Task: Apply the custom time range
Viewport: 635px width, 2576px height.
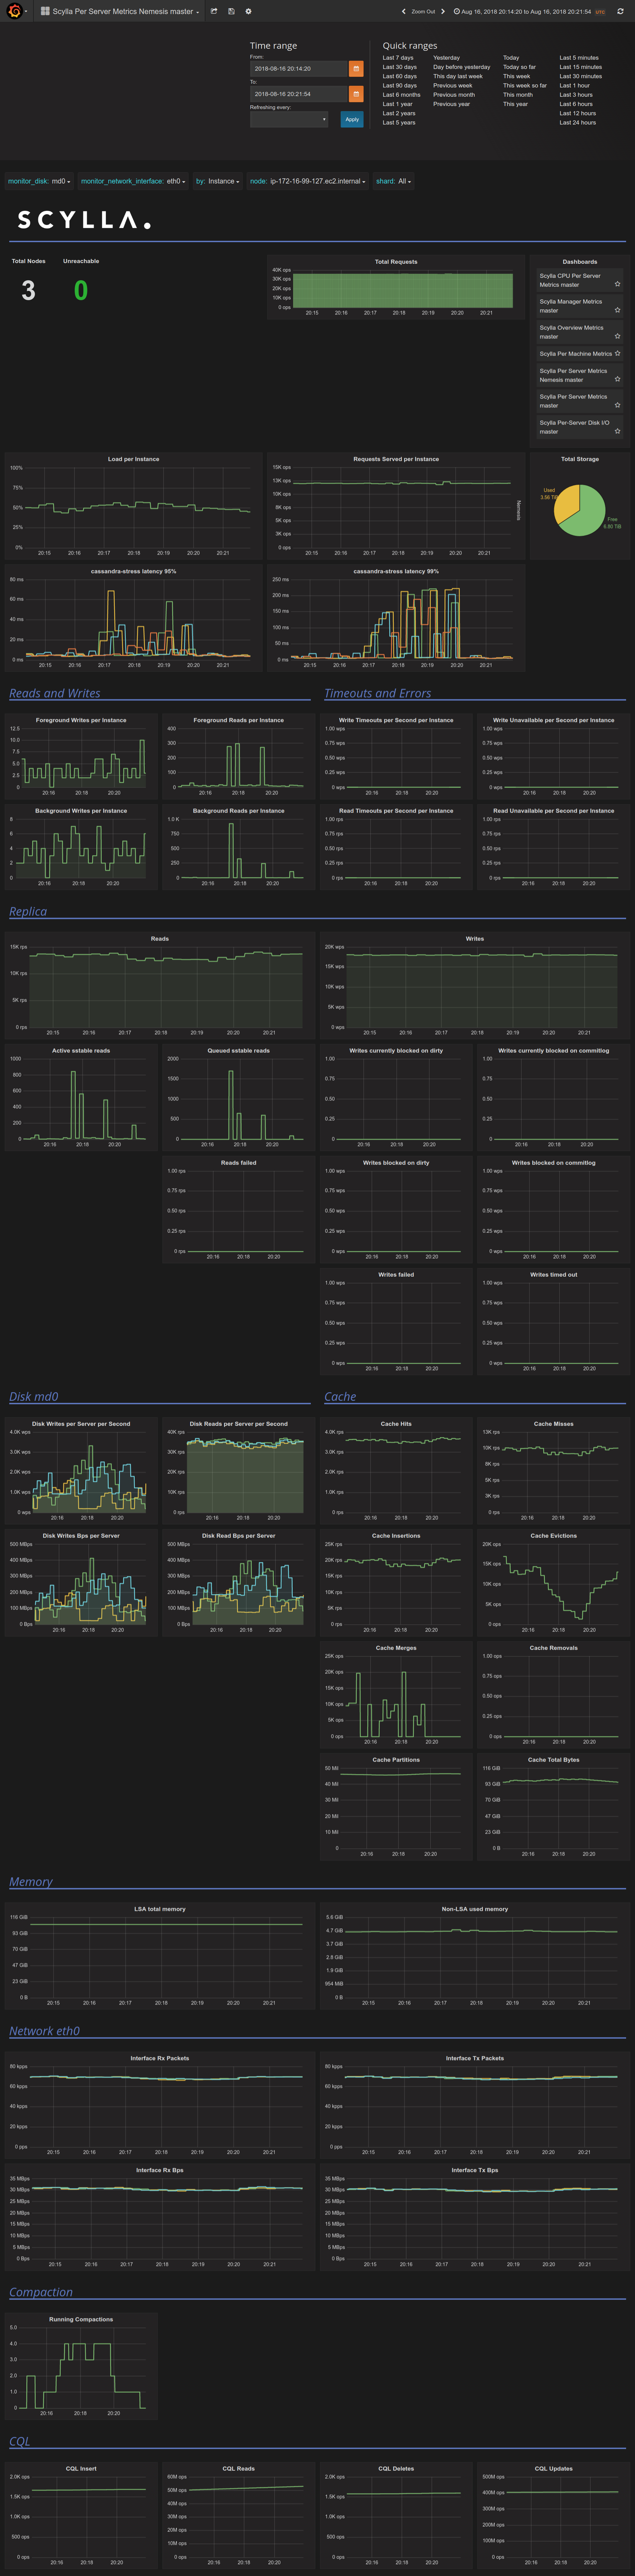Action: pos(352,119)
